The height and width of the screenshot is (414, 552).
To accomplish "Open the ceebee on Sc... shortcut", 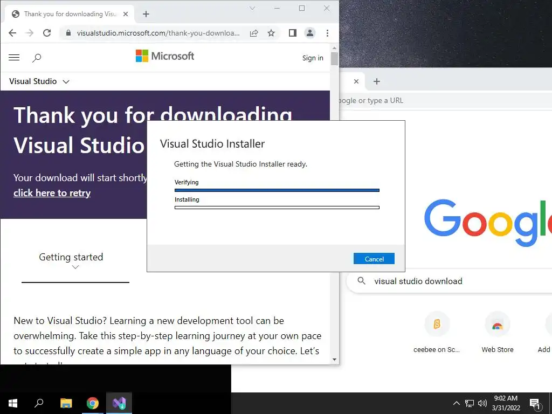I will click(437, 332).
